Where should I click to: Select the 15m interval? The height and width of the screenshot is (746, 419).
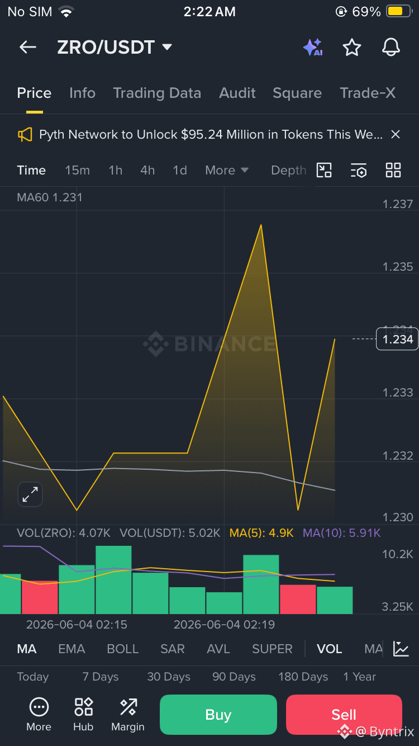click(77, 170)
